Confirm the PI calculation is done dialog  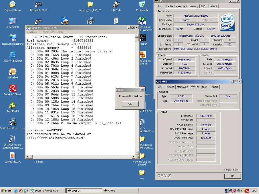[130, 104]
